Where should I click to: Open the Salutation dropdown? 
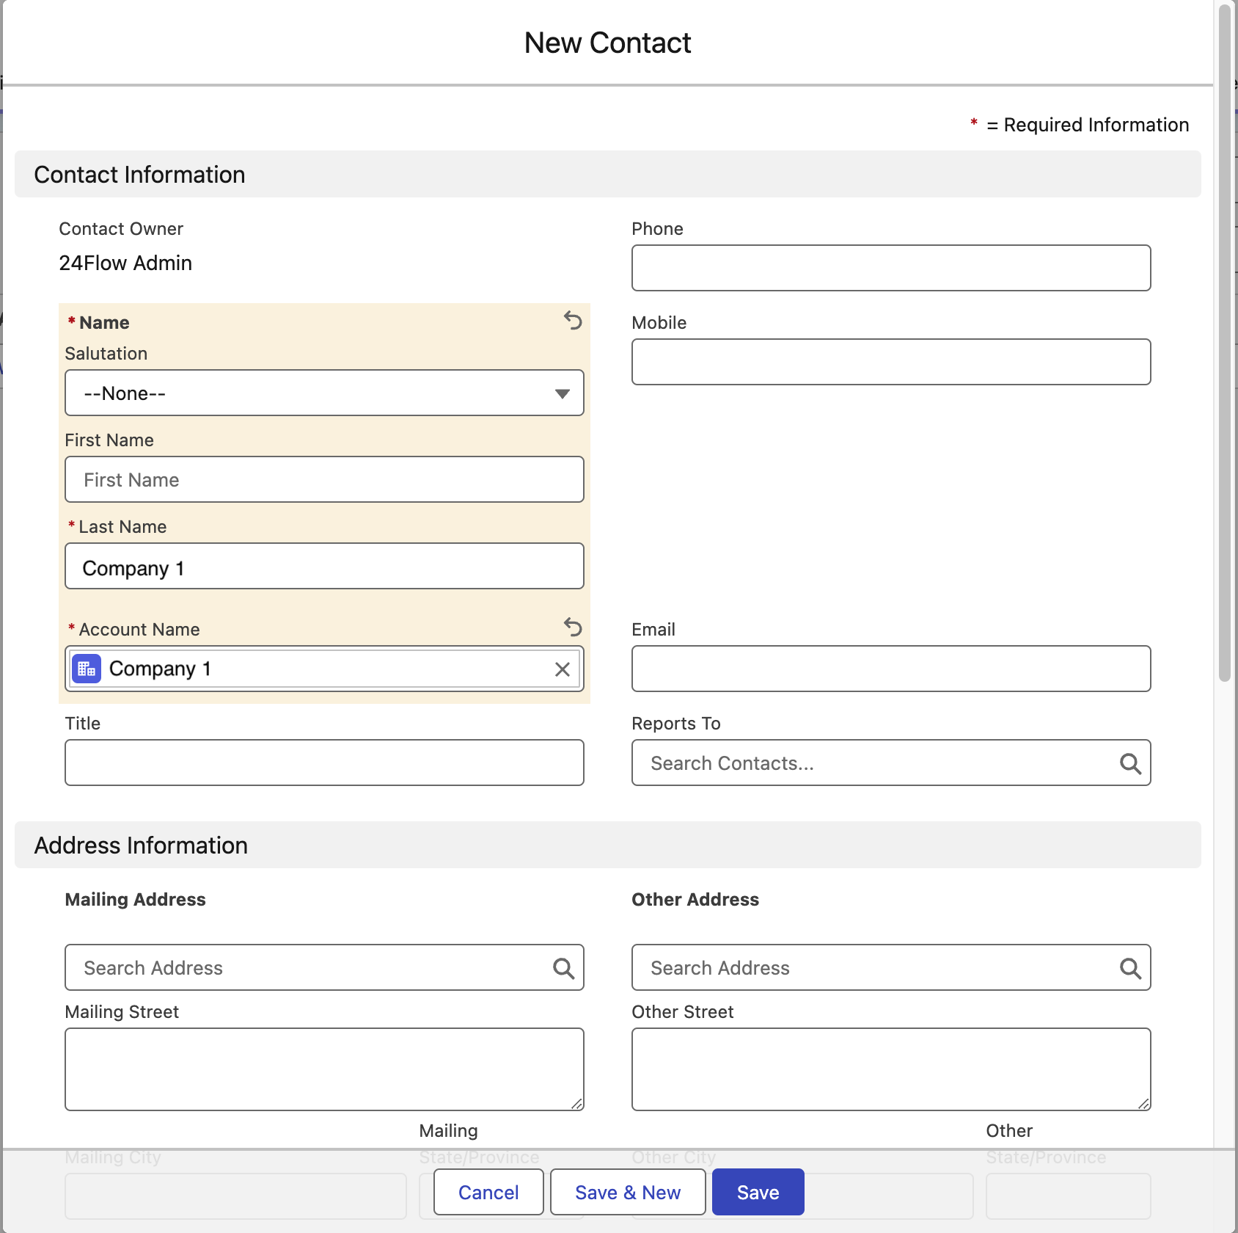coord(324,393)
